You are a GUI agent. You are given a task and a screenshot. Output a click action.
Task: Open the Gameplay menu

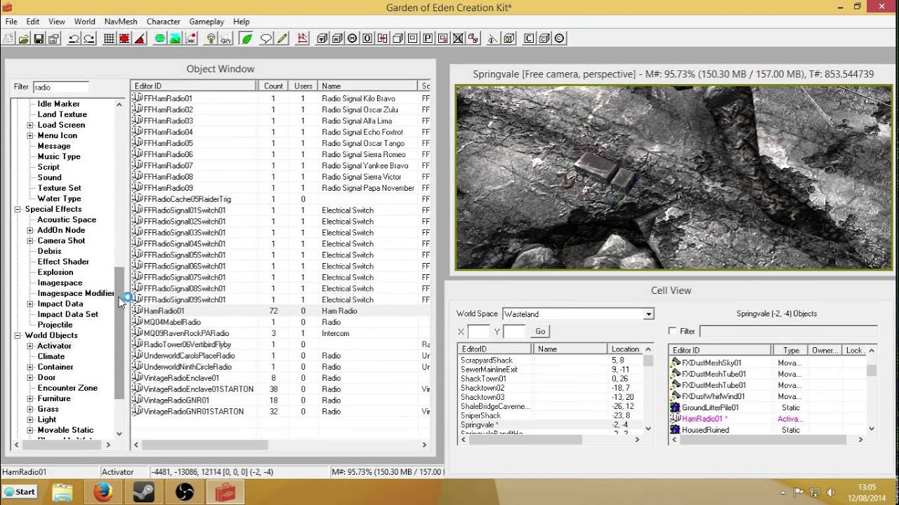pos(206,22)
